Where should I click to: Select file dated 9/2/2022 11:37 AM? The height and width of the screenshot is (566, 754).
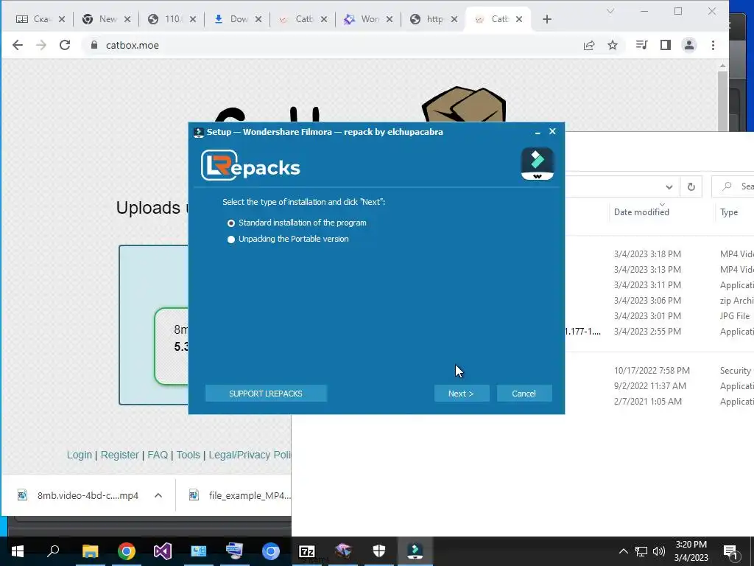[649, 386]
